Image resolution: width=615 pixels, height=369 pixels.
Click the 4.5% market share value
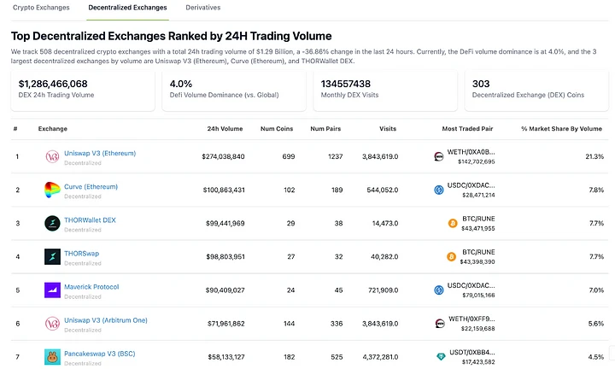(x=596, y=357)
